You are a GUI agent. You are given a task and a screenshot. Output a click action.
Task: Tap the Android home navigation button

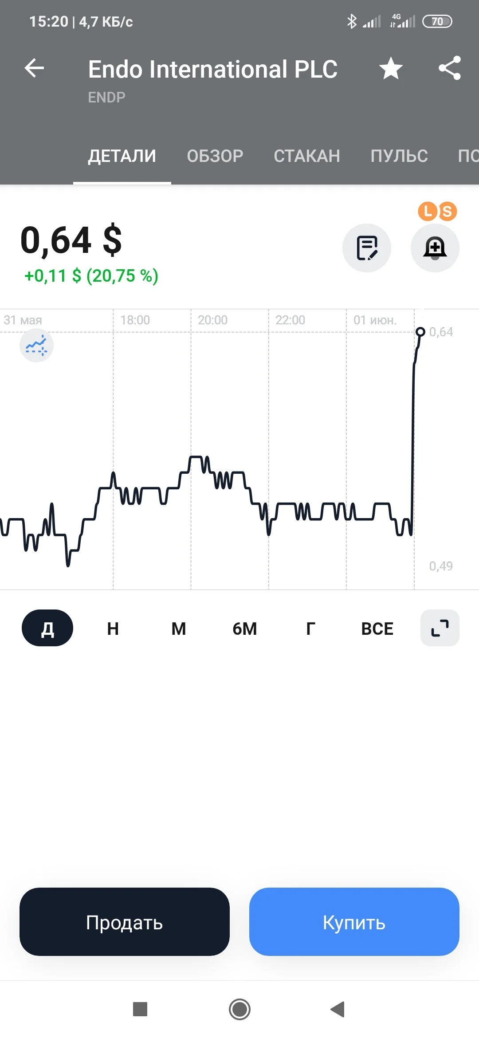coord(239,1010)
